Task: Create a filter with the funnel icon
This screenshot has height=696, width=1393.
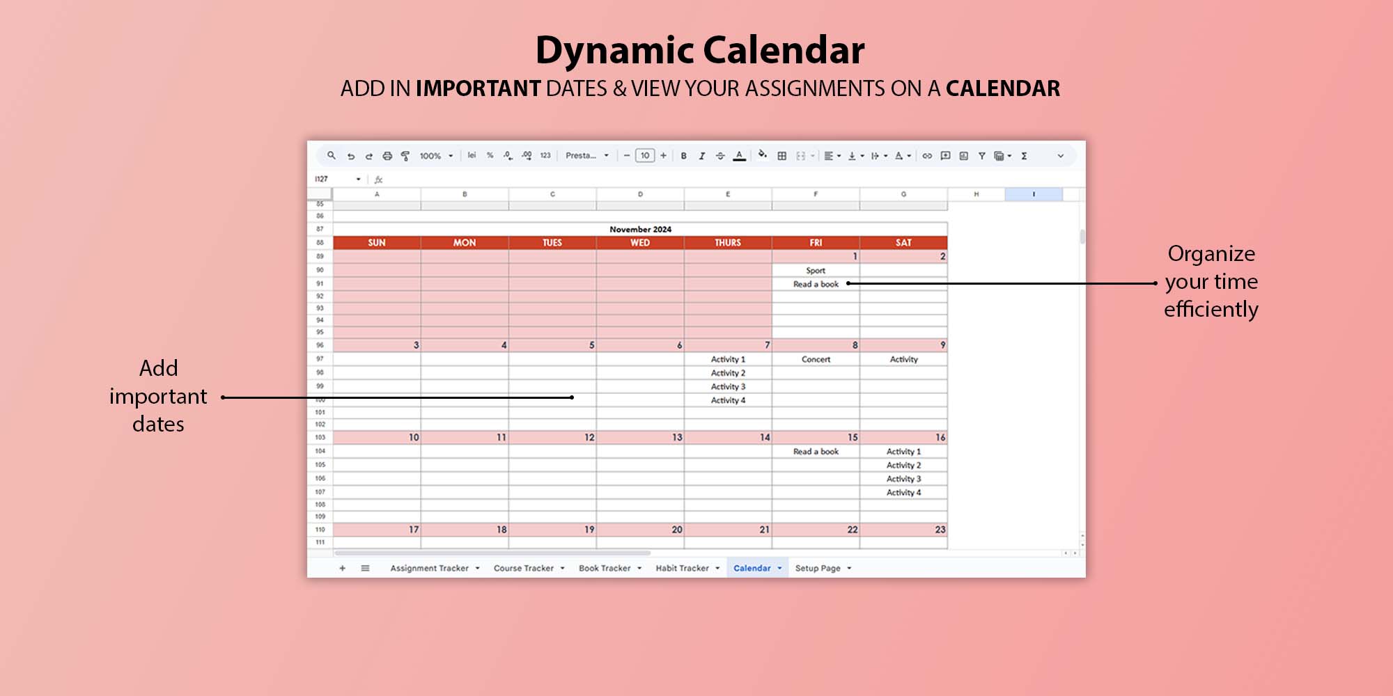Action: tap(981, 156)
